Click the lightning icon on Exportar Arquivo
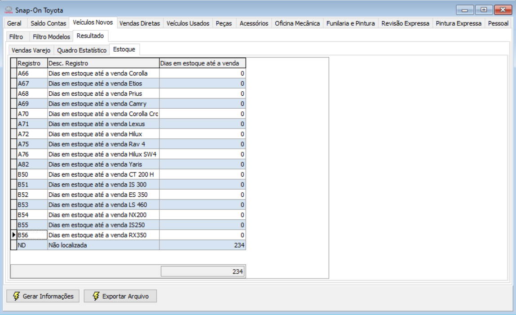The width and height of the screenshot is (516, 315). [96, 296]
